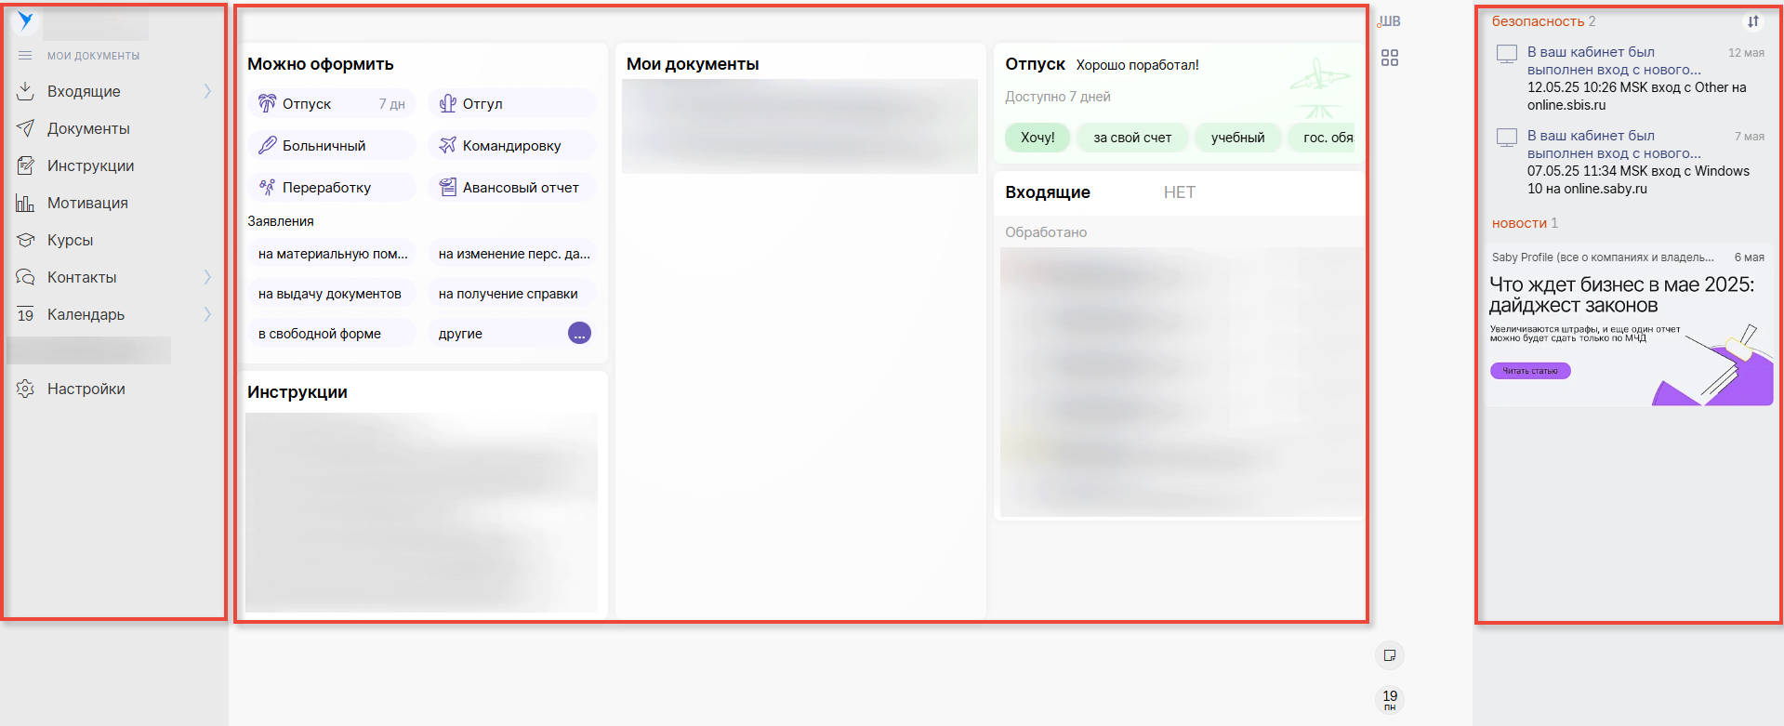Create a business trip (Командировку) request
Image resolution: width=1784 pixels, height=726 pixels.
511,145
